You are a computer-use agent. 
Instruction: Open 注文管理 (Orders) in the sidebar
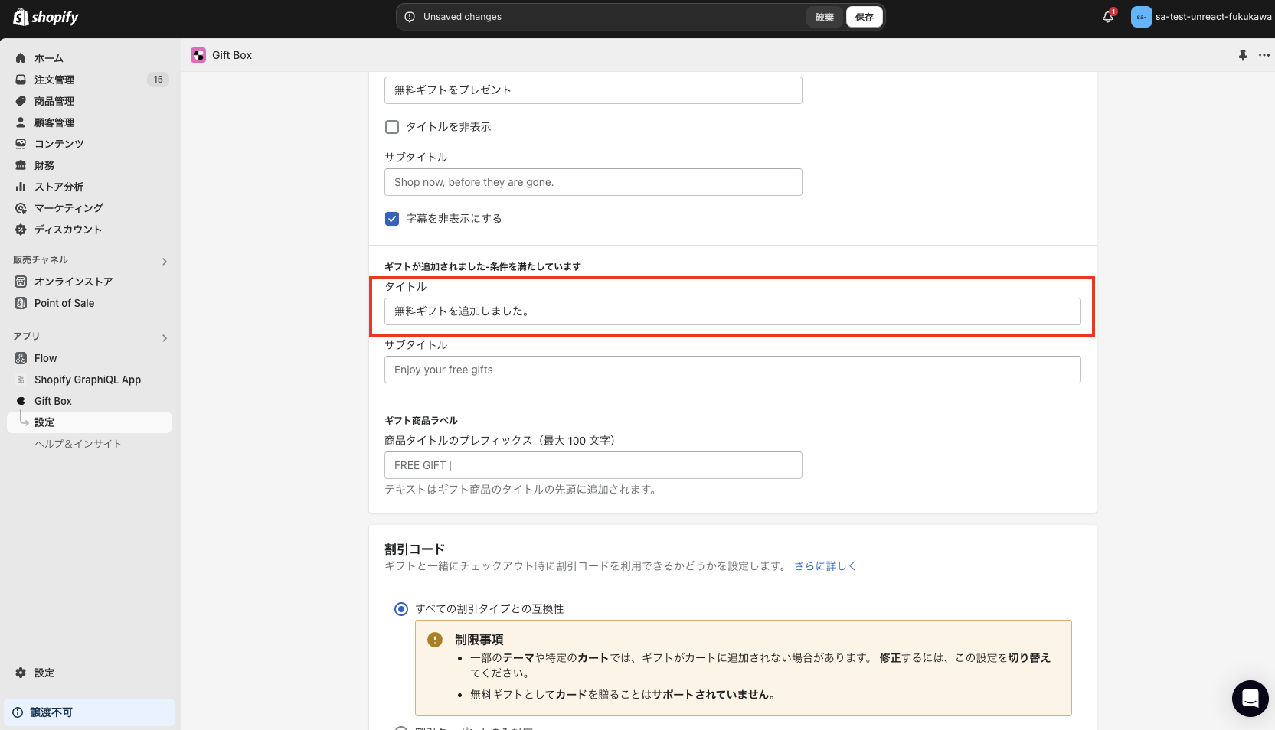(x=54, y=80)
